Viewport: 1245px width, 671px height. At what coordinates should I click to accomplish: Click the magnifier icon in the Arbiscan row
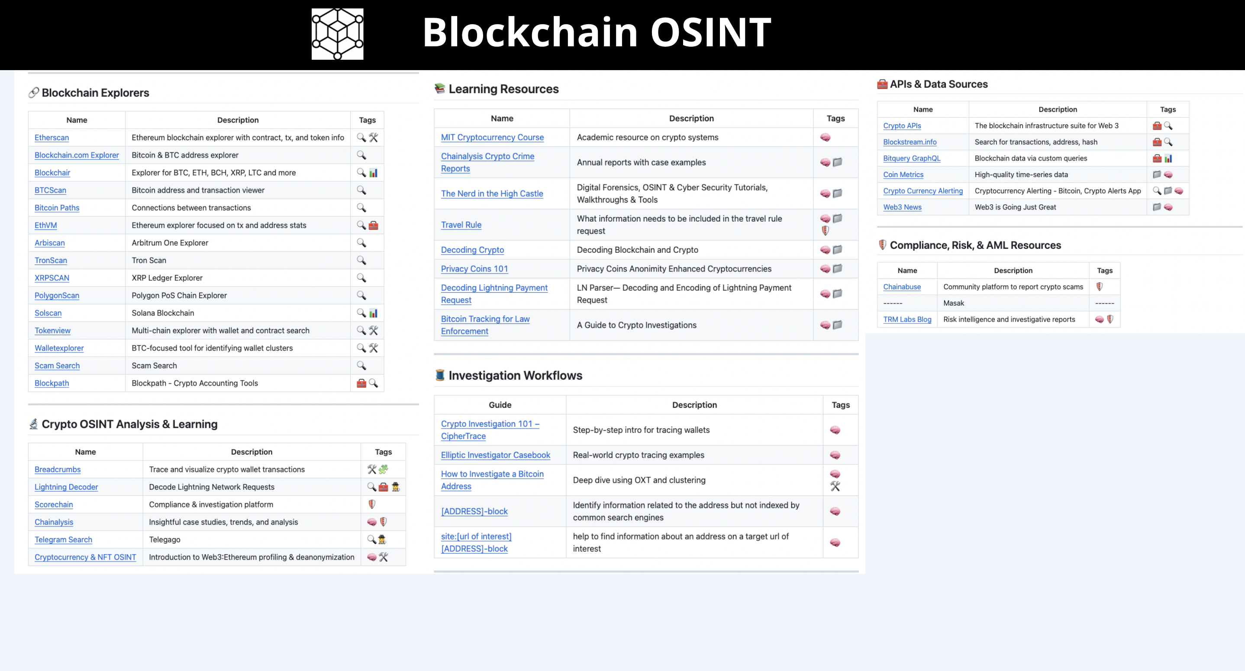point(361,243)
